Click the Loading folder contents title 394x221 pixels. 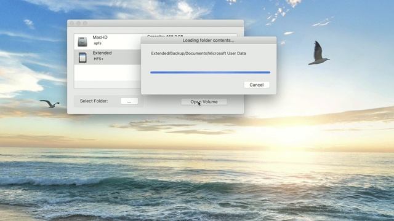[208, 41]
